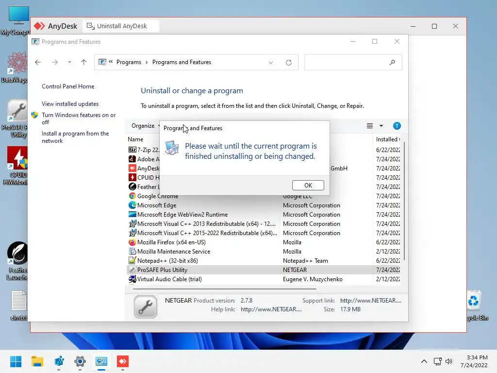Click Control Panel icon on taskbar
497x373 pixels.
click(101, 361)
